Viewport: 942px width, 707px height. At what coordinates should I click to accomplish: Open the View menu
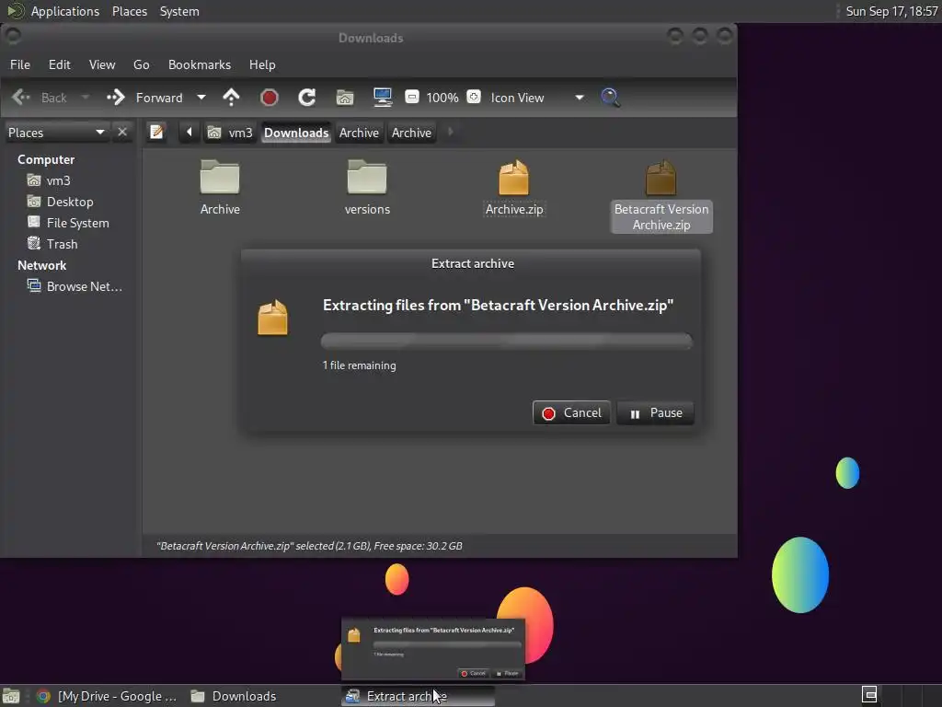coord(102,64)
